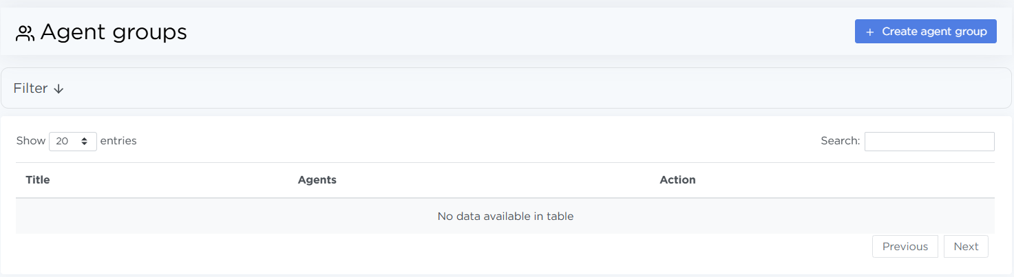Click the up-down arrows on entries selector
Viewport: 1014px width, 277px height.
coord(85,141)
